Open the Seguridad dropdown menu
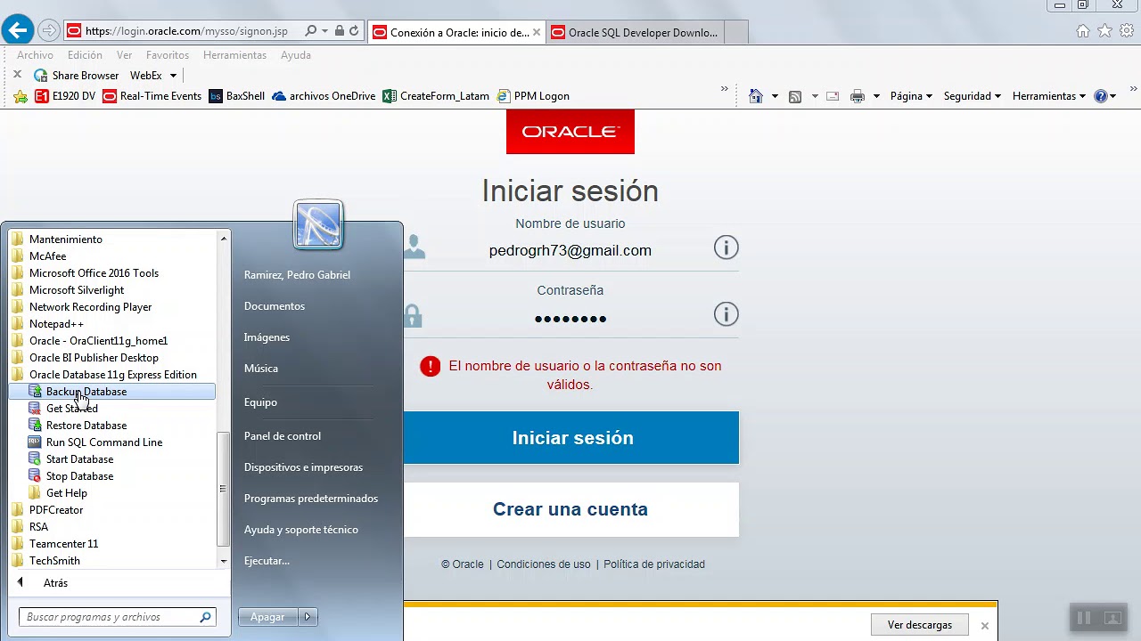 [972, 96]
